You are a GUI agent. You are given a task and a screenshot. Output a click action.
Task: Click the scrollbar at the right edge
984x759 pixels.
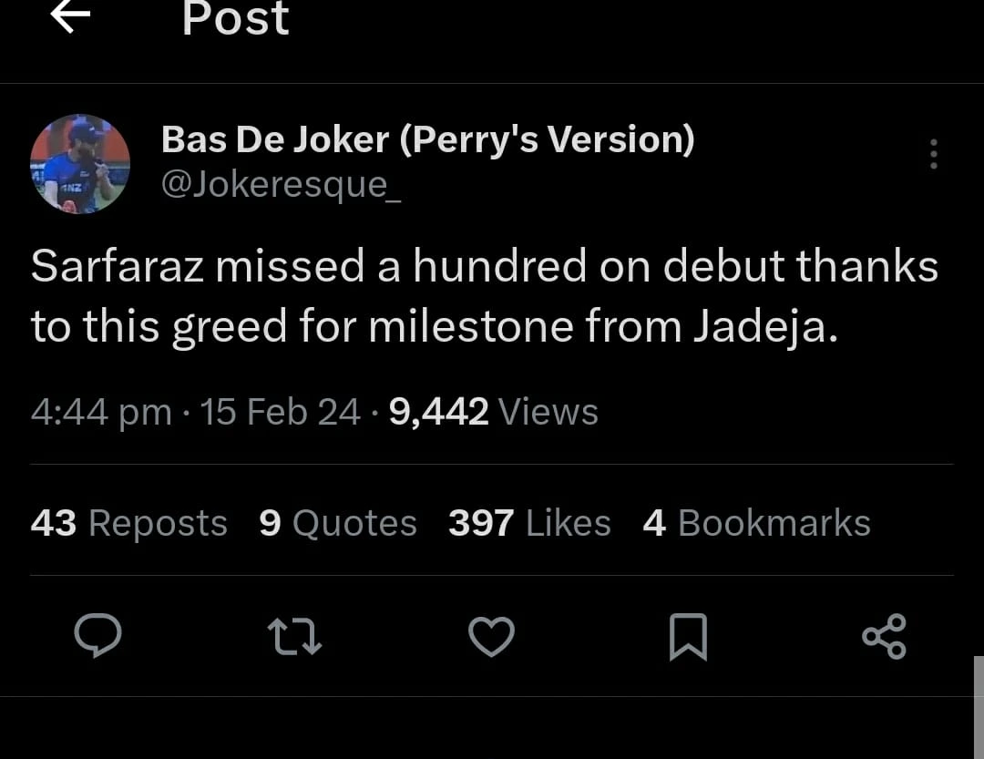click(979, 706)
